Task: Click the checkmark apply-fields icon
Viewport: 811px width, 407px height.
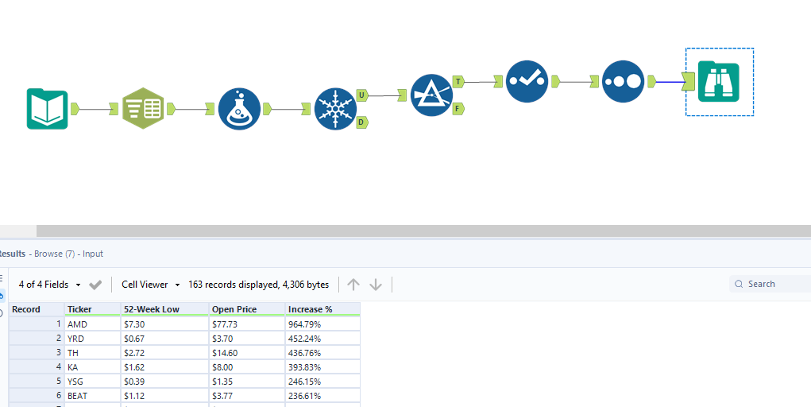Action: [95, 285]
